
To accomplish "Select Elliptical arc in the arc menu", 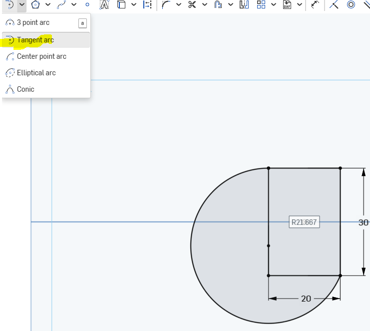I will 36,73.
